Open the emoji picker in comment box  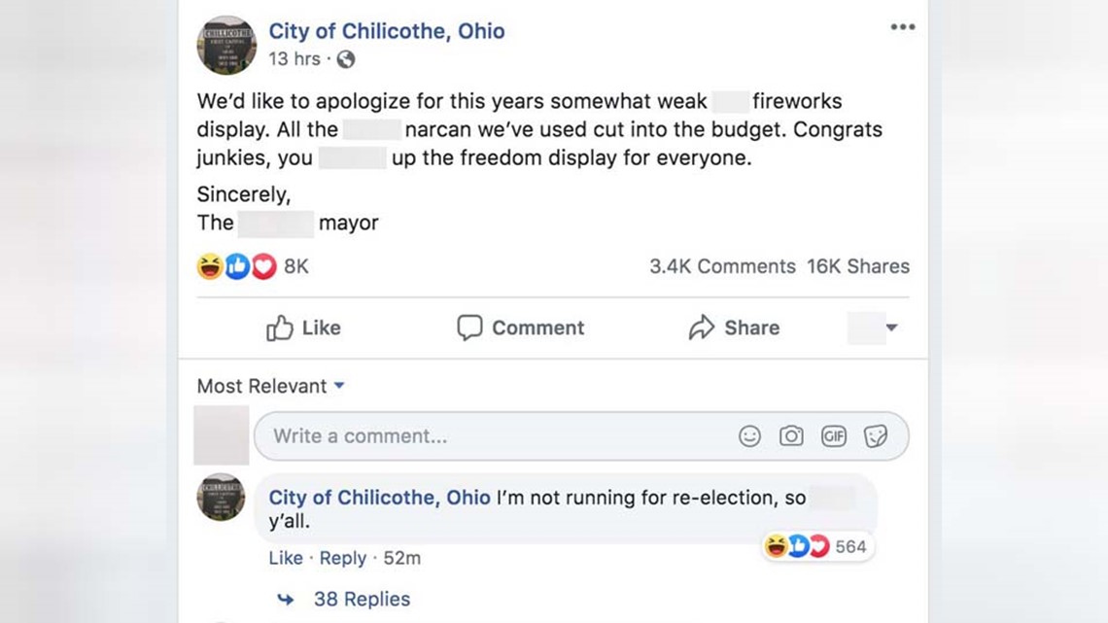(x=749, y=435)
